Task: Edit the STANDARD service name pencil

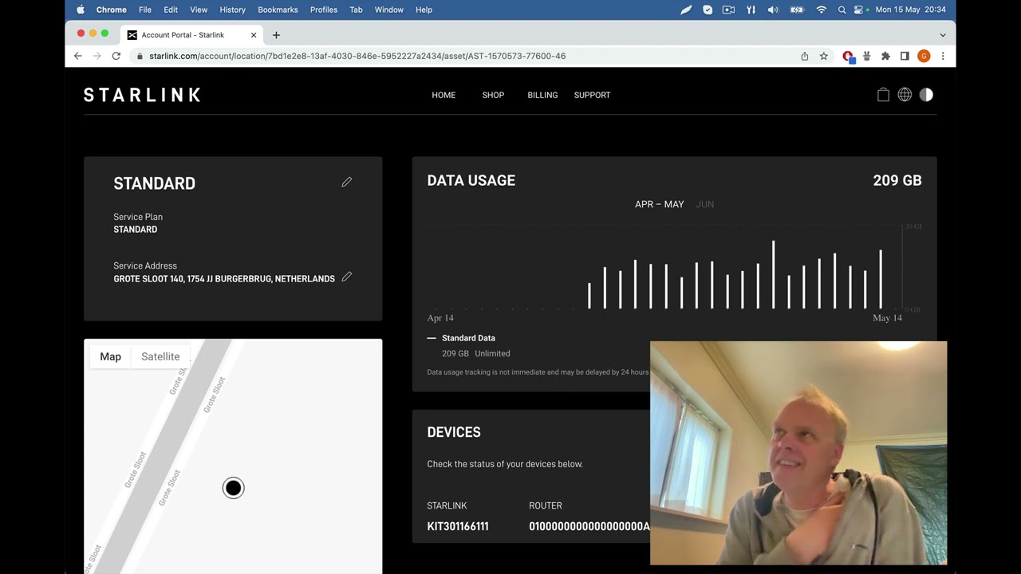Action: click(346, 182)
